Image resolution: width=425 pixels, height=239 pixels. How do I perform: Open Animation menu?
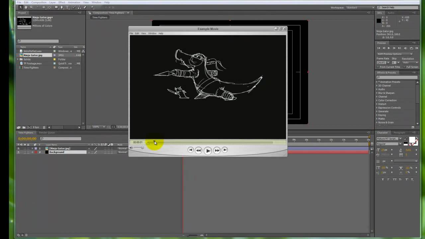tap(74, 2)
